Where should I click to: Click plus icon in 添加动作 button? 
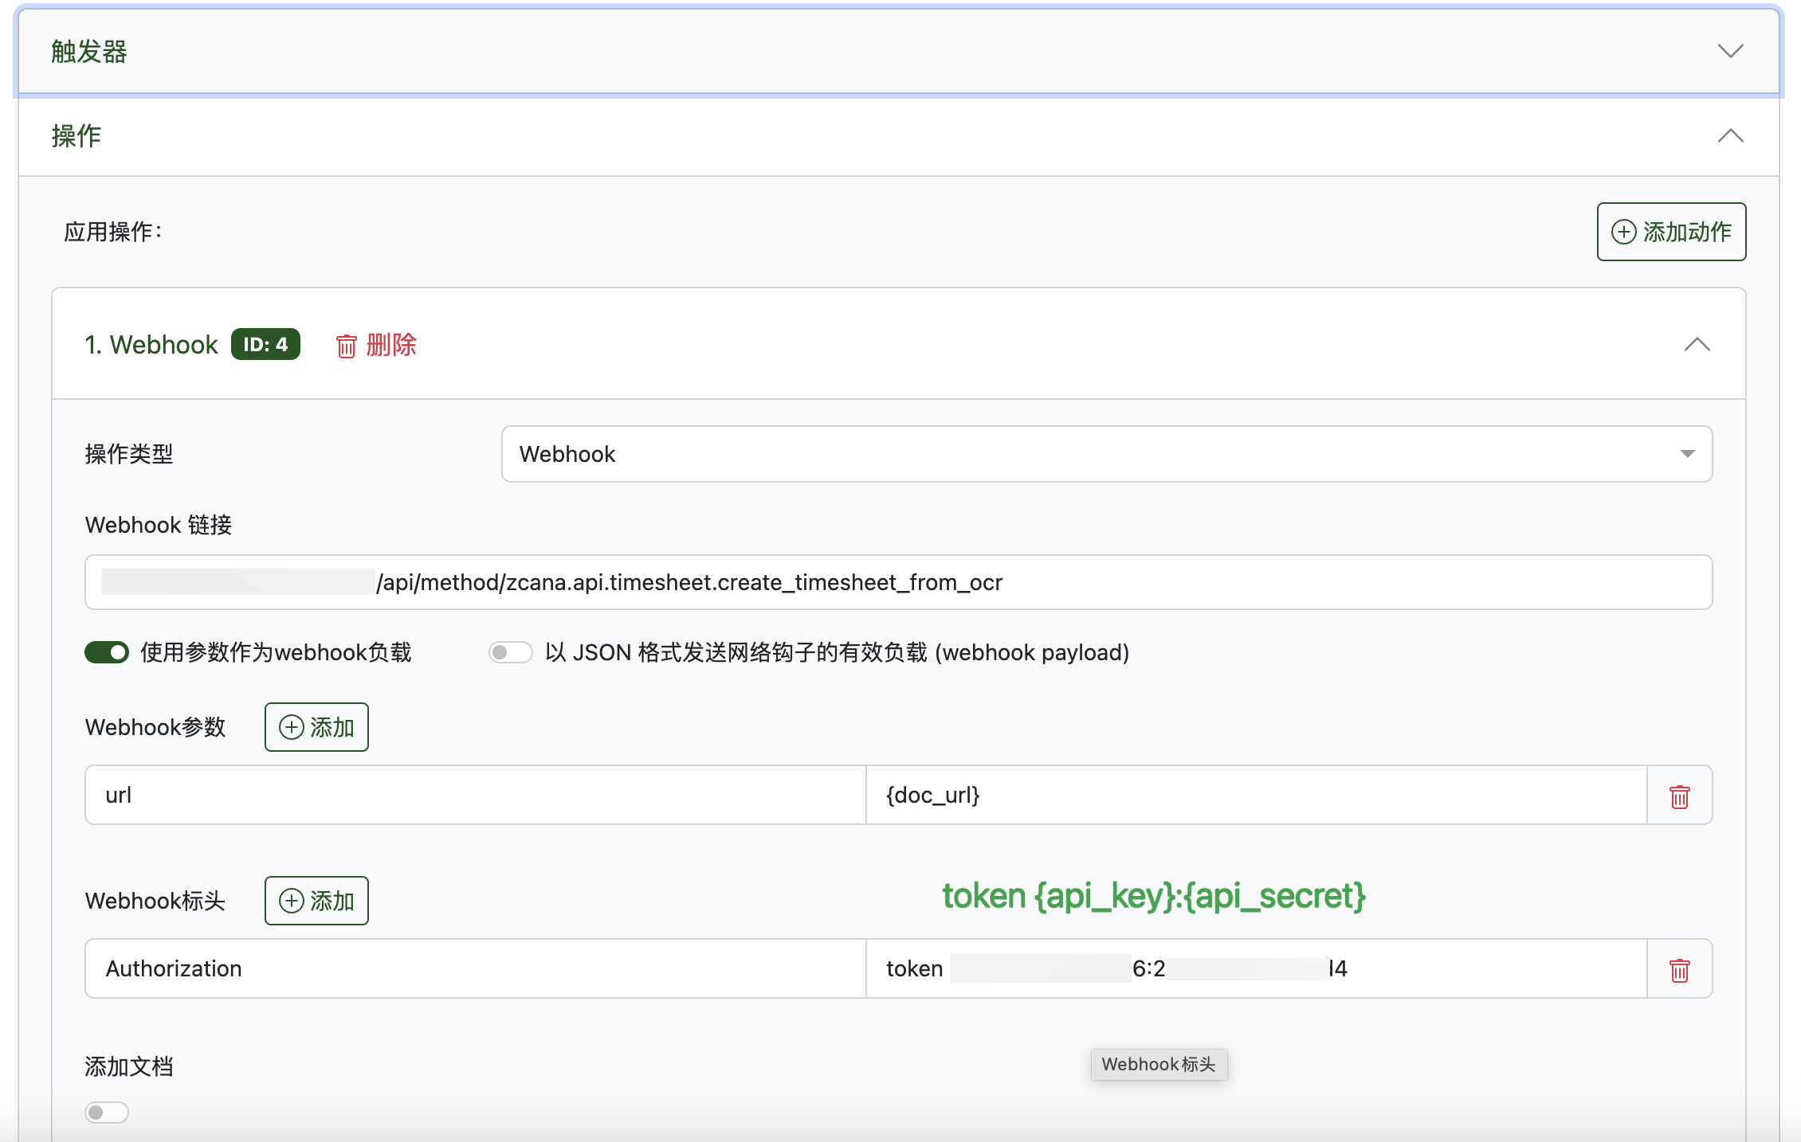click(x=1623, y=232)
